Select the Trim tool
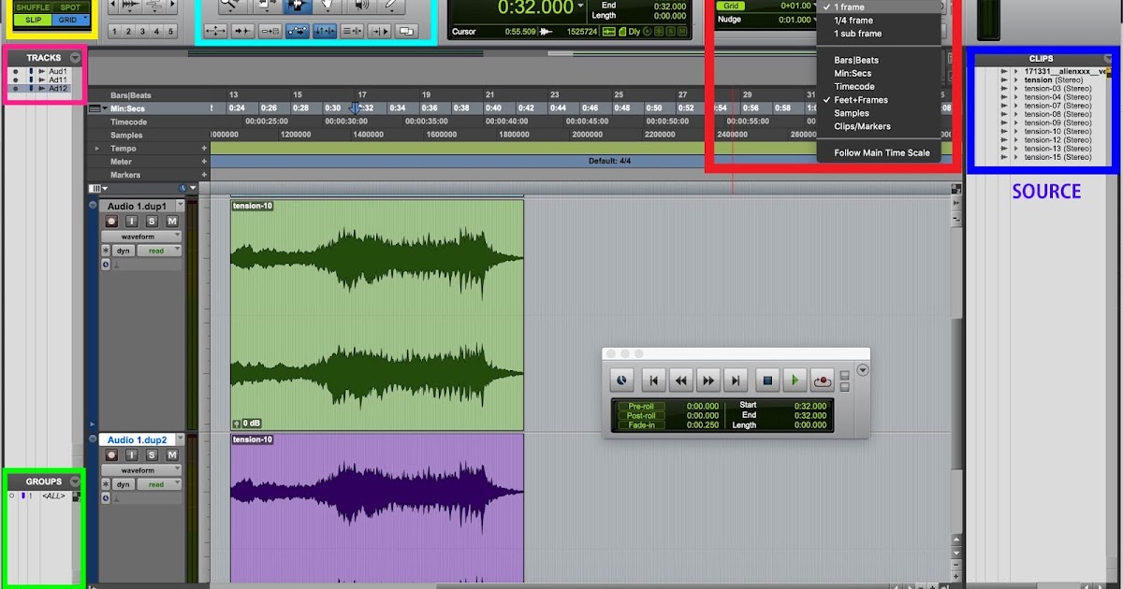This screenshot has width=1123, height=589. click(266, 6)
